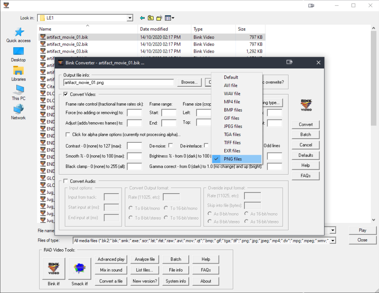
Task: Open dropdown arrow beside the view icon
Action: tap(173, 18)
